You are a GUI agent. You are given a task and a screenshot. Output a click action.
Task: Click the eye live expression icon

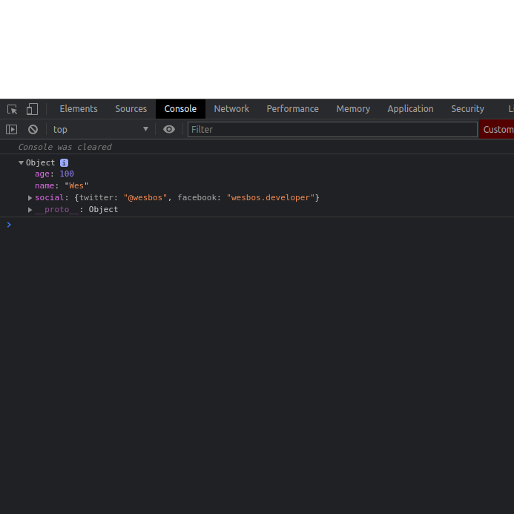point(169,130)
